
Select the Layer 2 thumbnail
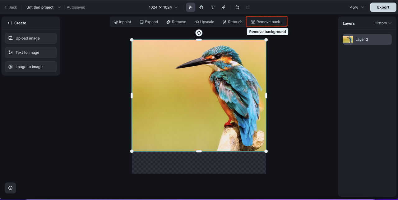click(x=348, y=39)
